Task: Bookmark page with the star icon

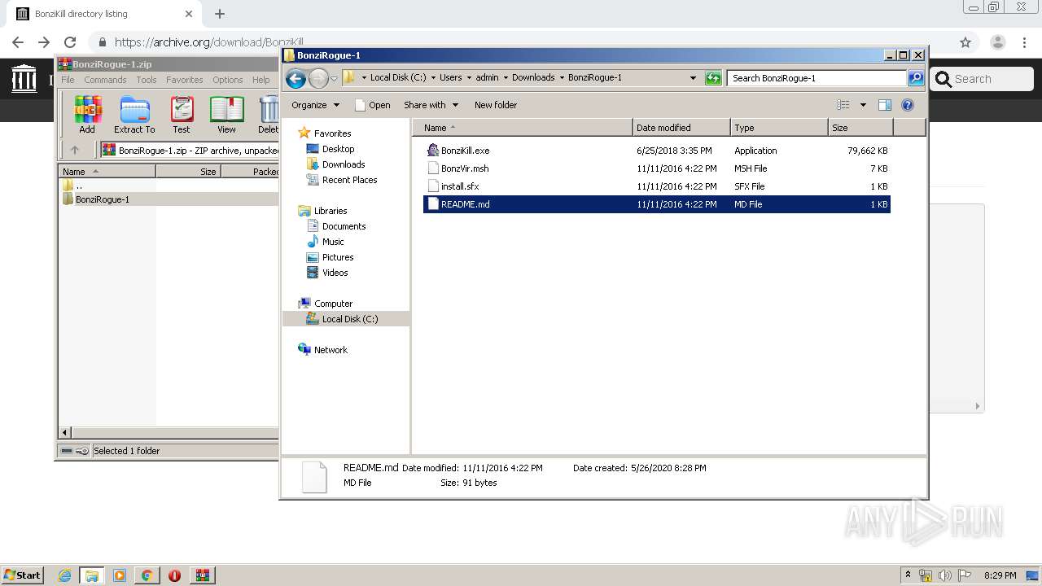Action: (x=965, y=42)
